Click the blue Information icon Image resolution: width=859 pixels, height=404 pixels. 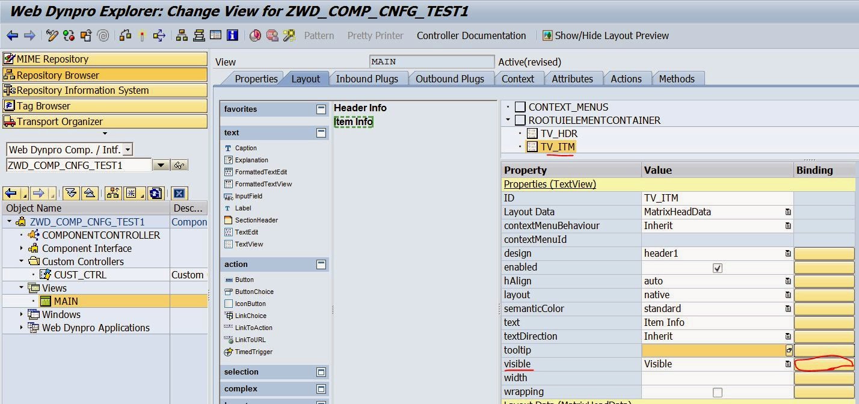click(232, 36)
